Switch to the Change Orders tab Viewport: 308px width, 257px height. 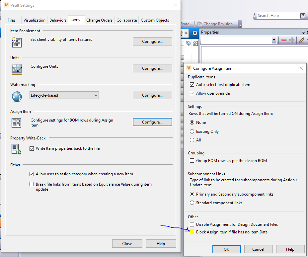coord(99,20)
